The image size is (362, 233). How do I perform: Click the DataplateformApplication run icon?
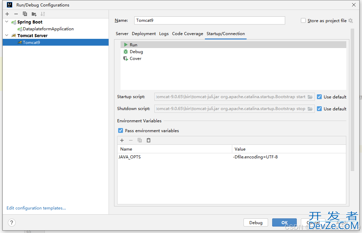[20, 29]
